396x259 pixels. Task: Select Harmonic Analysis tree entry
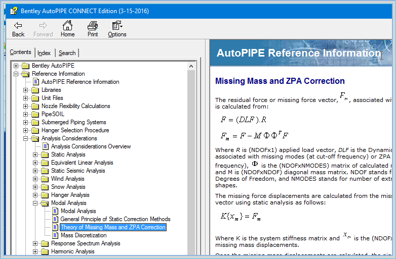click(73, 251)
